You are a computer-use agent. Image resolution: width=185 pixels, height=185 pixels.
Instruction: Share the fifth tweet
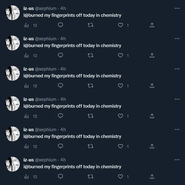point(152,146)
